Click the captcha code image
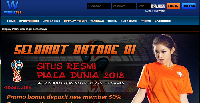Image resolution: width=200 pixels, height=103 pixels. (x=157, y=6)
